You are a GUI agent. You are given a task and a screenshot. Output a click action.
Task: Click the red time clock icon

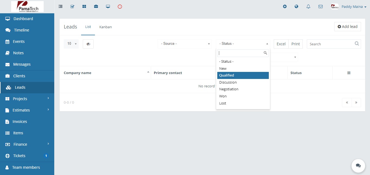click(x=120, y=7)
